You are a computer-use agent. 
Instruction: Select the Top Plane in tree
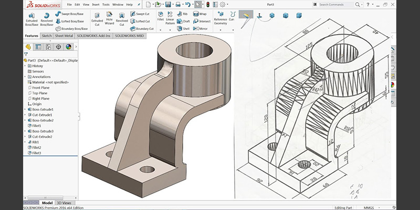[37, 93]
